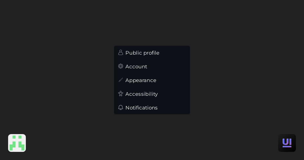Select Accessibility in the settings list
The image size is (304, 160).
point(141,94)
